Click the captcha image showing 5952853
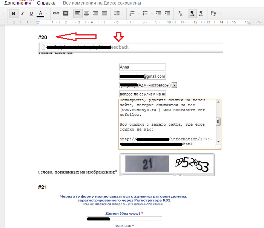Viewport: 264px width, 228px height. click(192, 164)
